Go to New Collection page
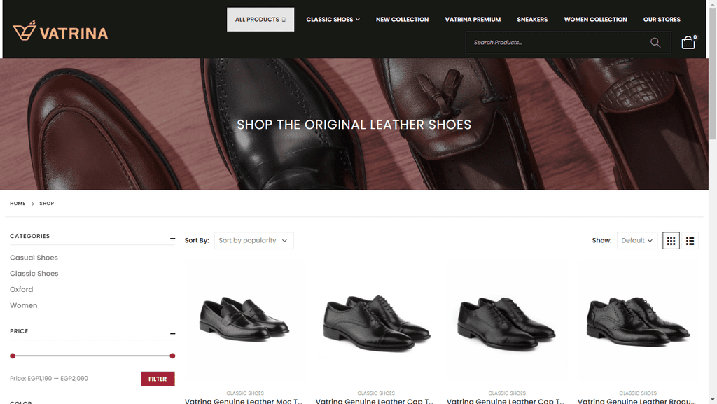717x404 pixels. [x=403, y=19]
